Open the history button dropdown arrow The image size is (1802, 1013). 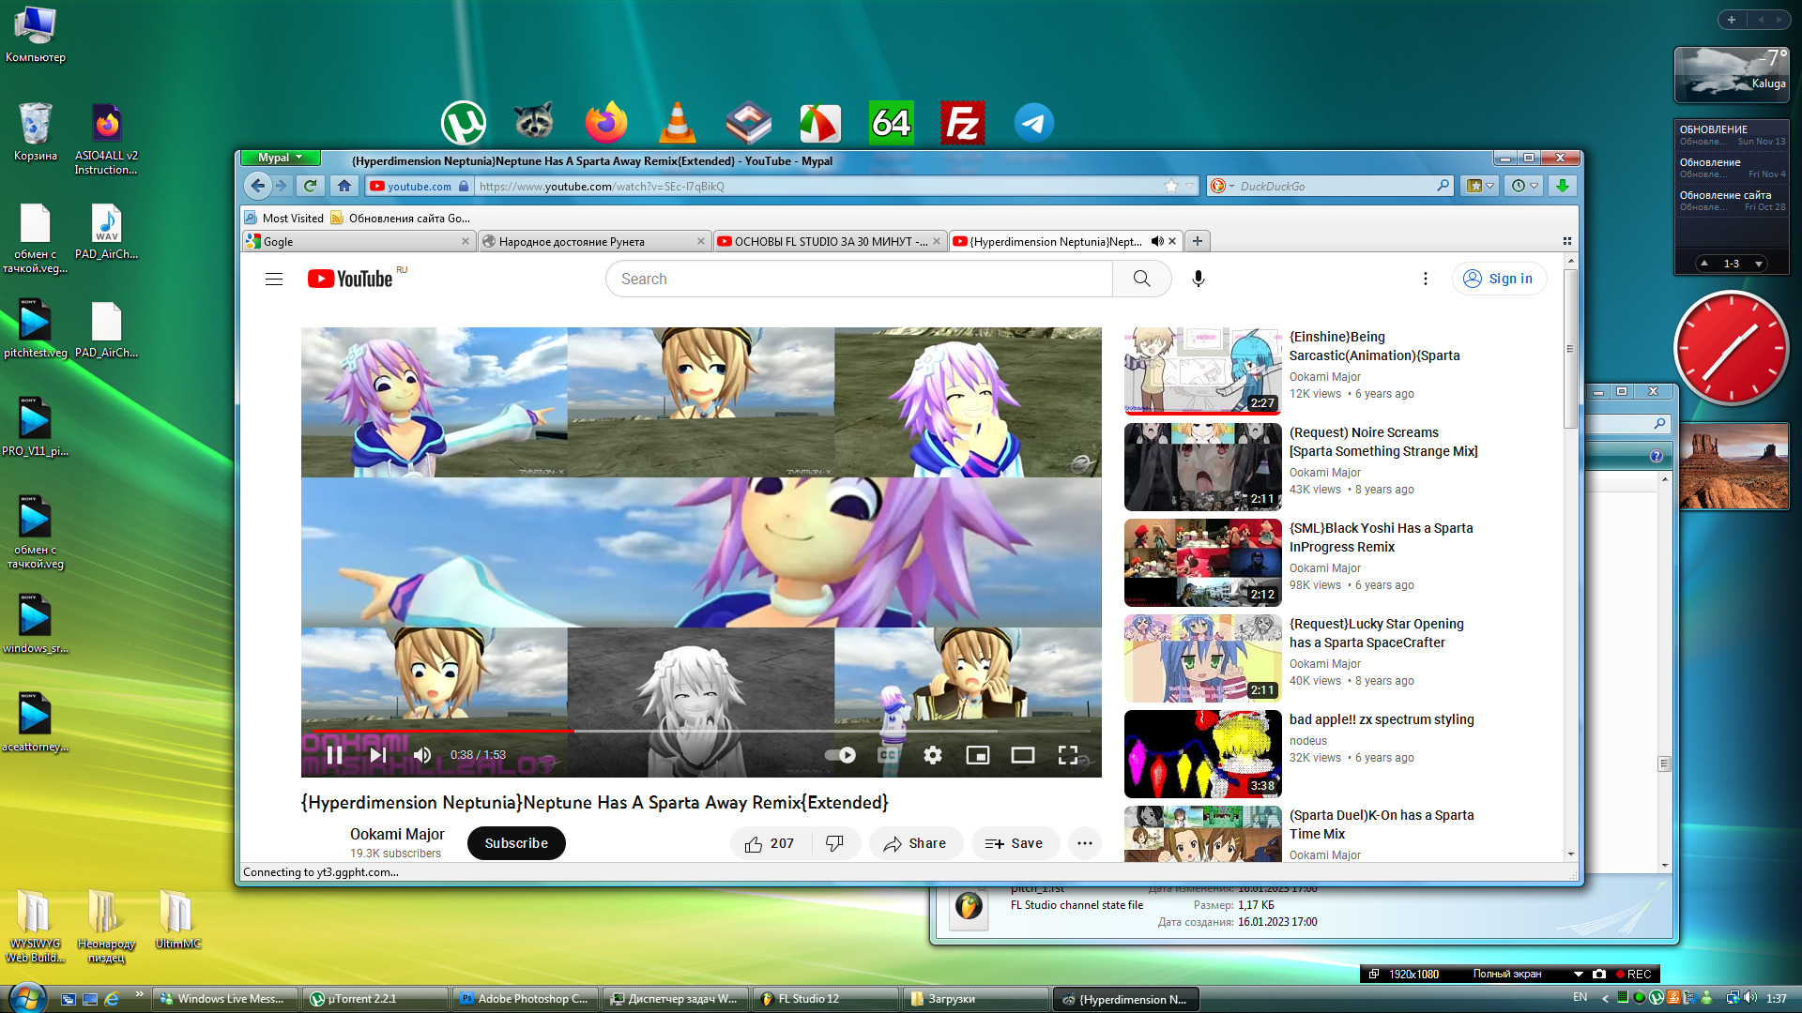1535,186
